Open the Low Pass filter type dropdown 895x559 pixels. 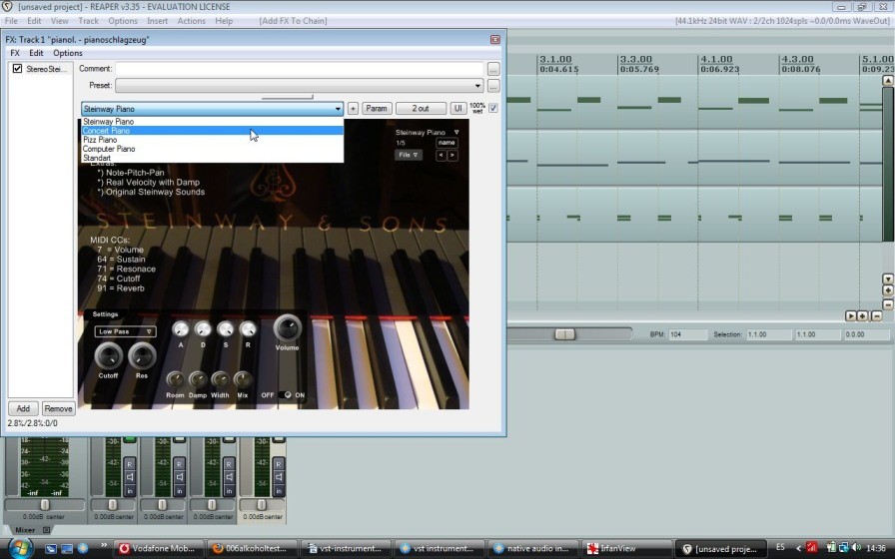tap(125, 331)
